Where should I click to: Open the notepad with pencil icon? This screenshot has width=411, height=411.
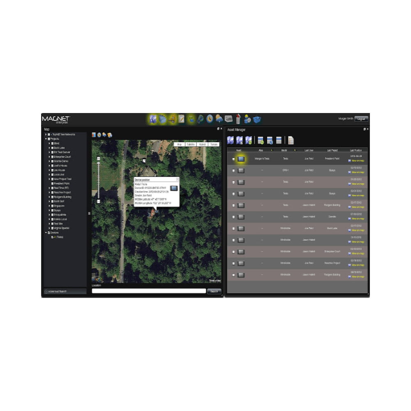(x=181, y=119)
